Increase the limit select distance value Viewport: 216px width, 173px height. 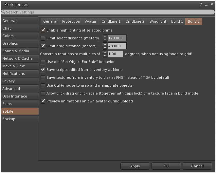(105, 36)
